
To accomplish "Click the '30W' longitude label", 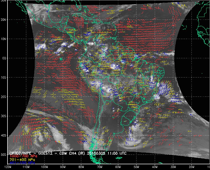I will point(173,167).
